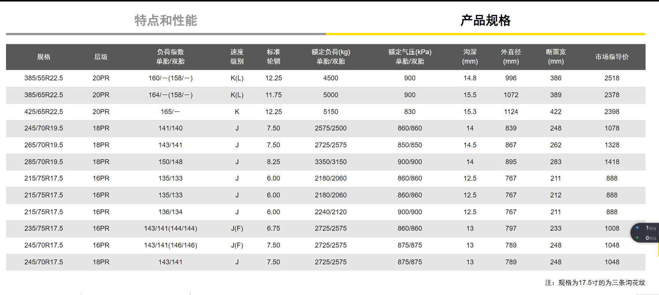Image resolution: width=659 pixels, height=295 pixels.
Task: Select the 标准轮辋 column header
Action: pos(274,57)
